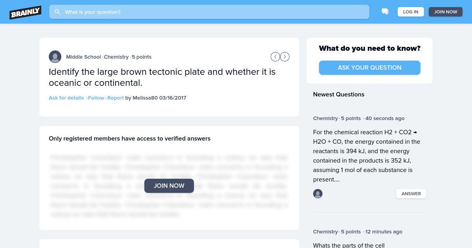The image size is (472, 248).
Task: Click ANSWER for the H2 + CO2 question
Action: click(411, 194)
